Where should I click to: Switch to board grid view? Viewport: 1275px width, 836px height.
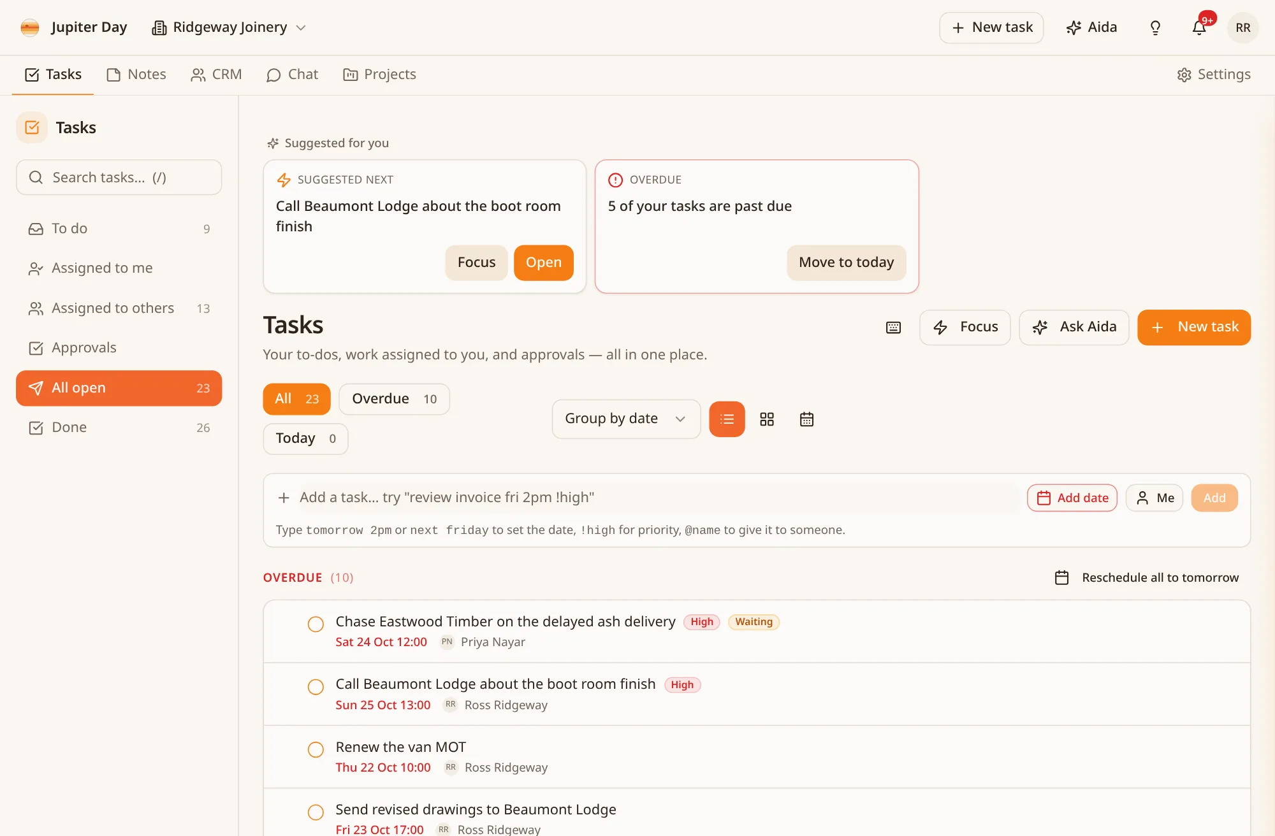point(767,419)
